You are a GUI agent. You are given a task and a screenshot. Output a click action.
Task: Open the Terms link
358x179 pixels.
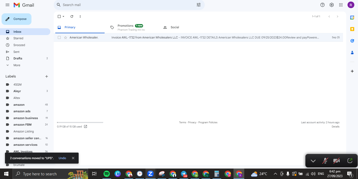tap(182, 122)
